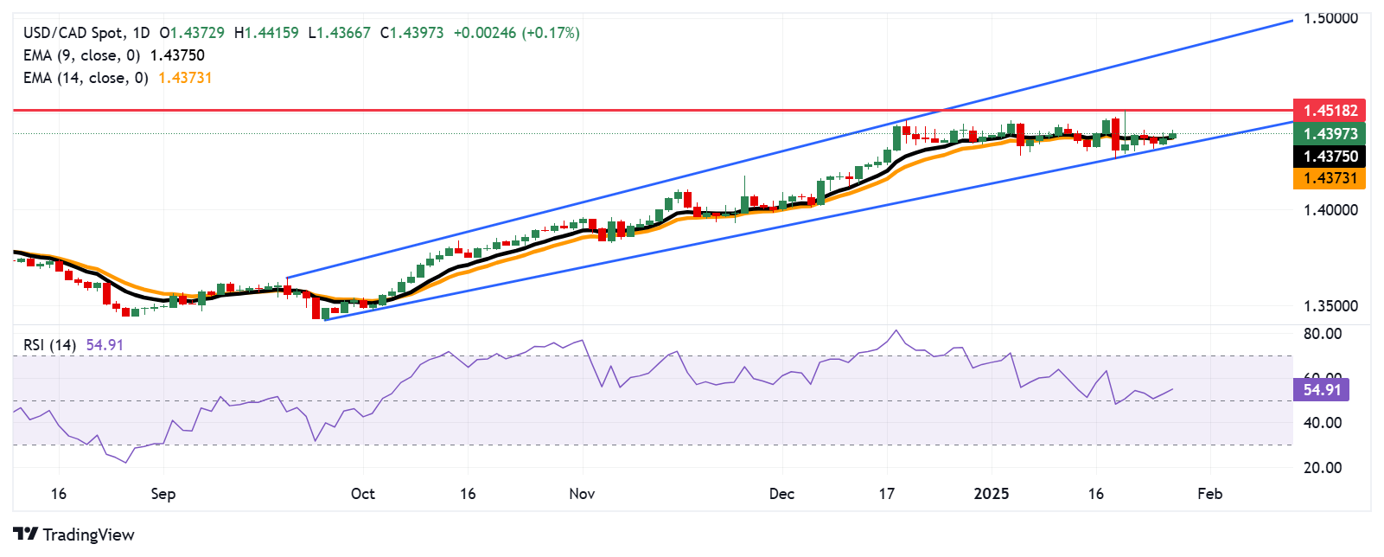
Task: Select the Oct marker on time axis
Action: pyautogui.click(x=363, y=494)
